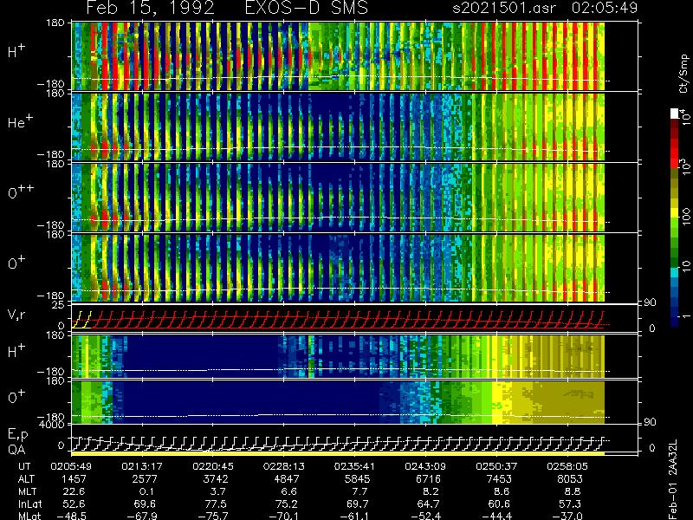Viewport: 693px width, 520px height.
Task: Click InLat value 57.3
Action: [570, 504]
